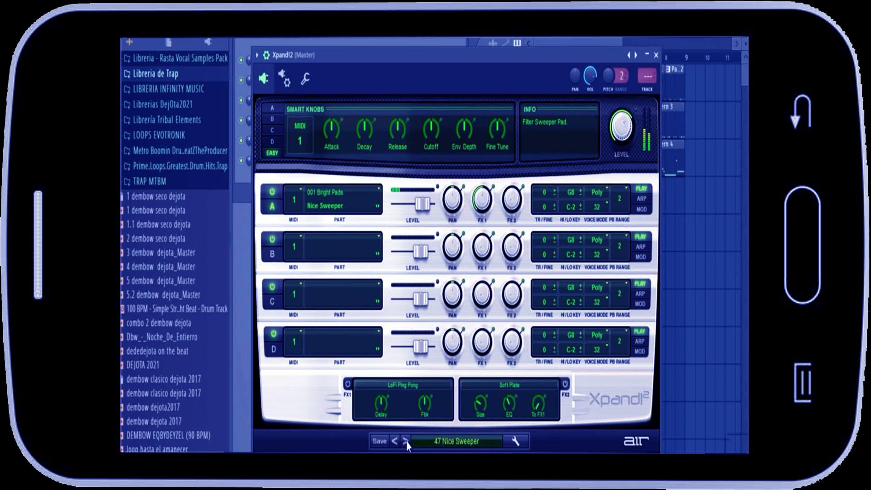871x490 pixels.
Task: Open Part D Voice Mode Poly dropdown
Action: click(x=597, y=335)
